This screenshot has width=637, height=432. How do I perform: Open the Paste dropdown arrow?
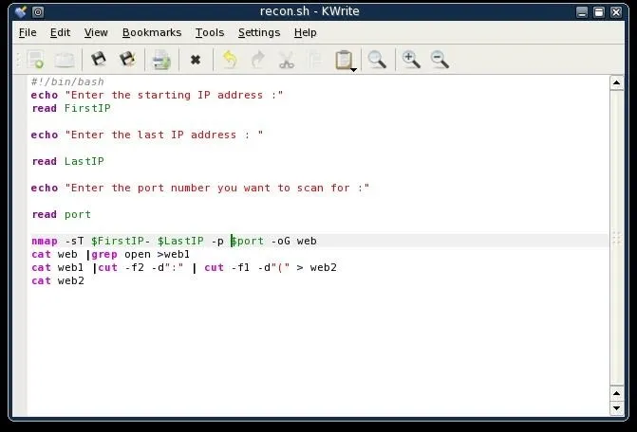pyautogui.click(x=353, y=70)
